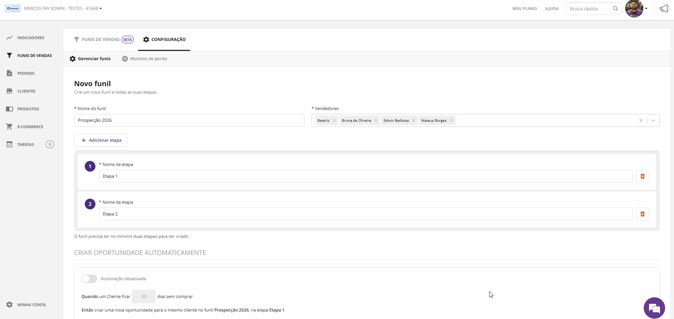Click the Adicionar etapa button
This screenshot has height=319, width=674.
[x=101, y=140]
